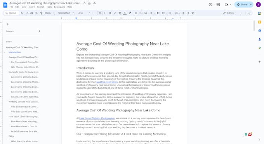Screen dimensions: 264x144
Task: Open the checklist options
Action: tap(164, 13)
